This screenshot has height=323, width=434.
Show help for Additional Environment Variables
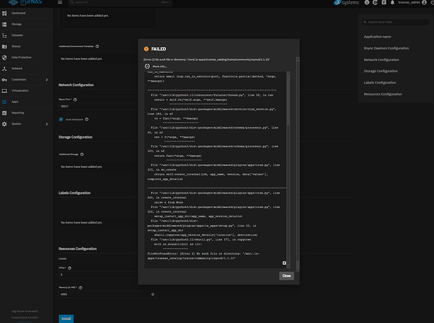point(97,47)
